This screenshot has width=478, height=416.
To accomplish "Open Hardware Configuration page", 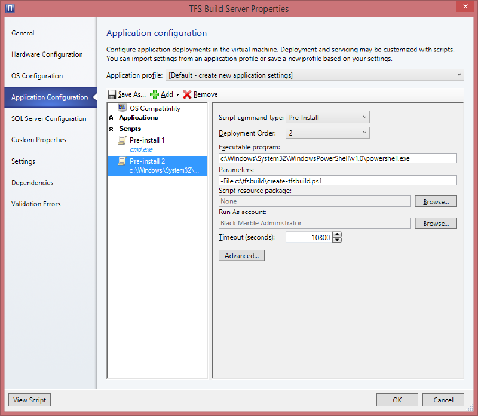I will point(47,54).
